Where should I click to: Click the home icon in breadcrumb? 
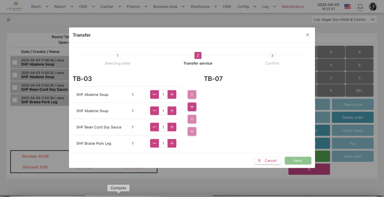click(9, 19)
